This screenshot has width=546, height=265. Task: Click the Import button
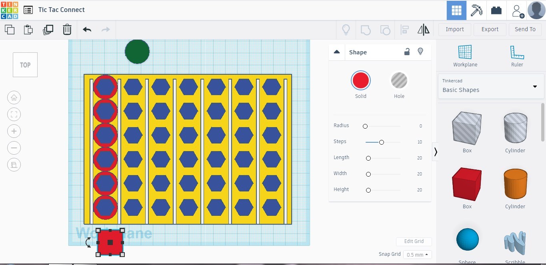pyautogui.click(x=455, y=29)
